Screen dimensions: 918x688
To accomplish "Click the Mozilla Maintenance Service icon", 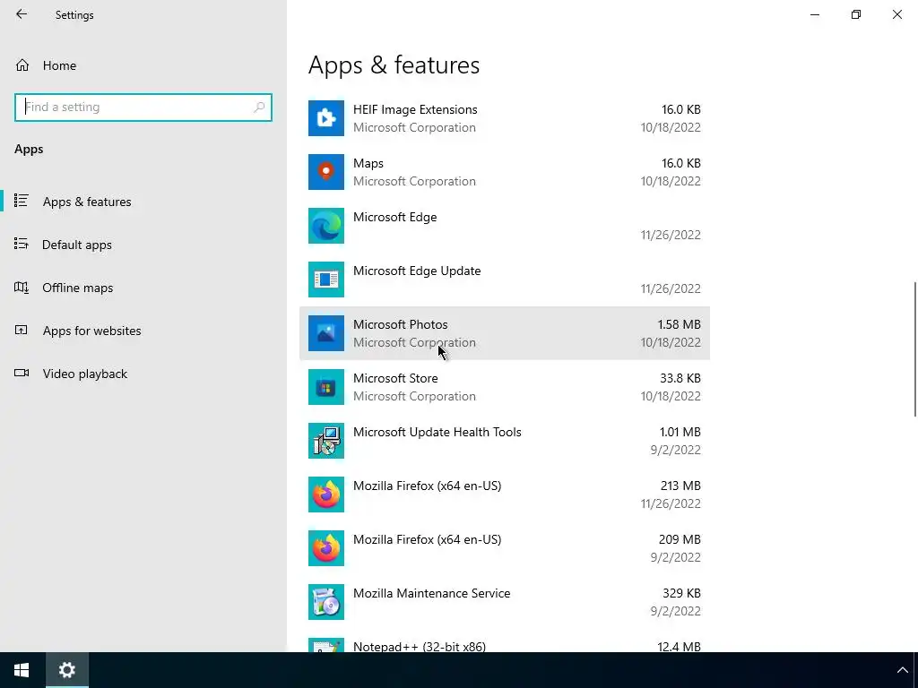I will 326,603.
